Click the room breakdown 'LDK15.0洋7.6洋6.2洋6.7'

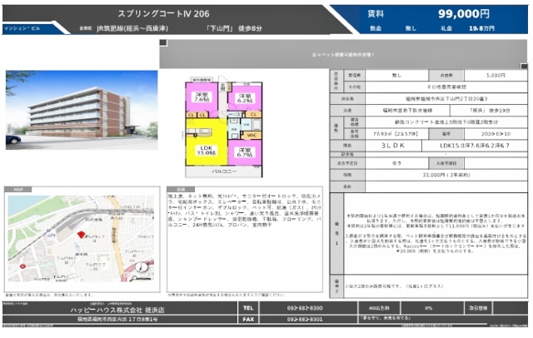(475, 146)
